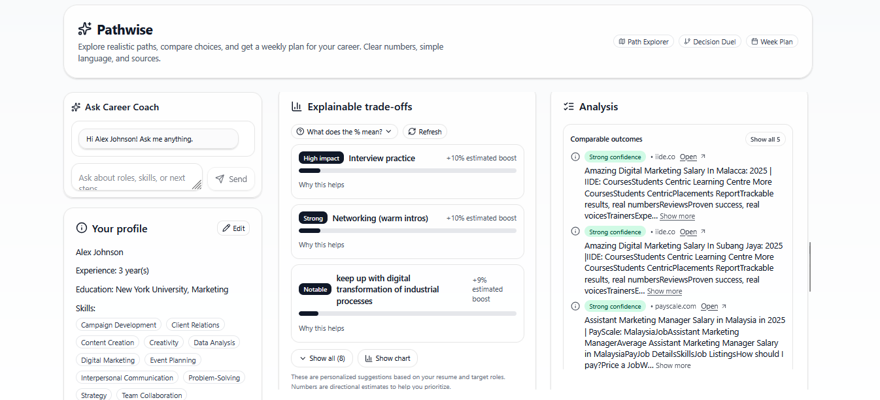The height and width of the screenshot is (400, 880).
Task: Show more of the Subang Jaya salary result
Action: 664,291
